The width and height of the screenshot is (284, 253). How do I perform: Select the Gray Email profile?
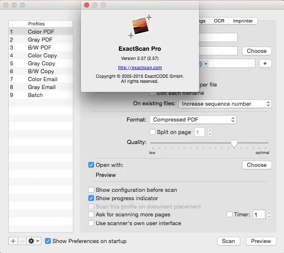click(x=41, y=87)
